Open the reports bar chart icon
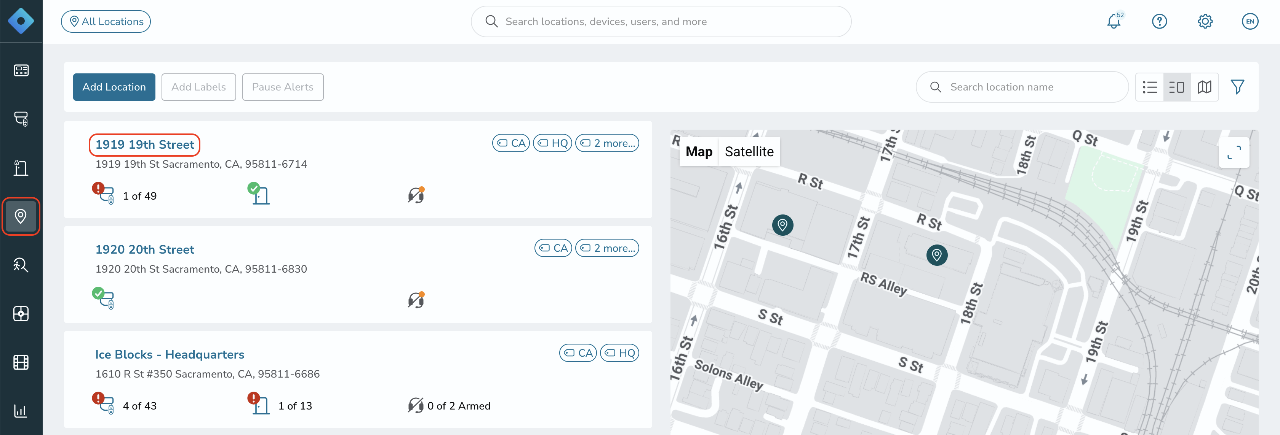 [x=21, y=411]
